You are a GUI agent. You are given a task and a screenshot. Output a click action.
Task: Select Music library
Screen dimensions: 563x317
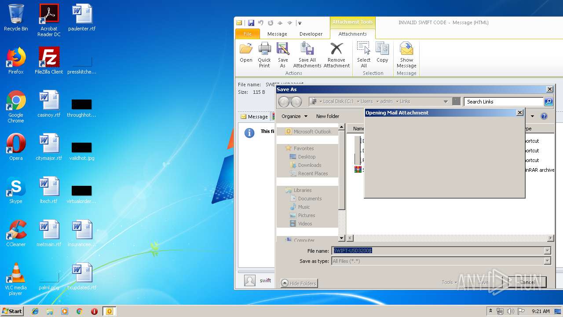pyautogui.click(x=300, y=207)
